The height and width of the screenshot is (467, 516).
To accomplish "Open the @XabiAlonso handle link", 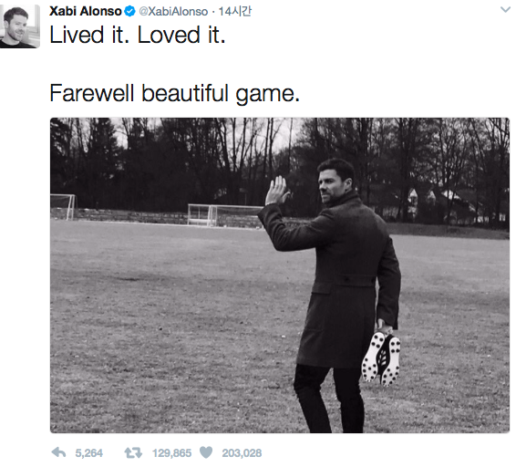I will pyautogui.click(x=173, y=12).
